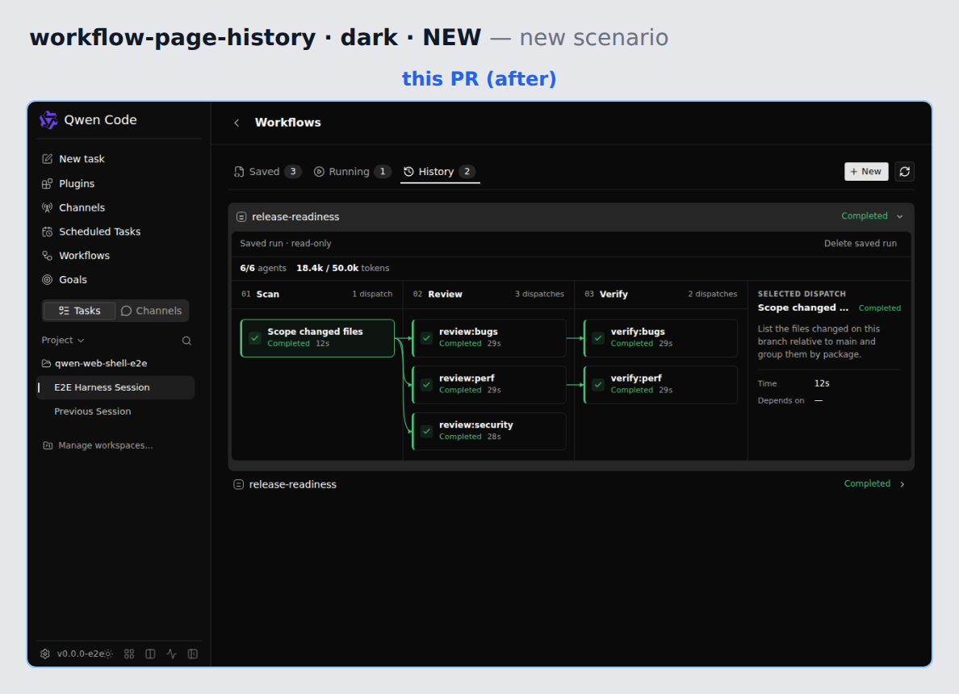Switch to the Running tab
The height and width of the screenshot is (694, 959).
[352, 172]
